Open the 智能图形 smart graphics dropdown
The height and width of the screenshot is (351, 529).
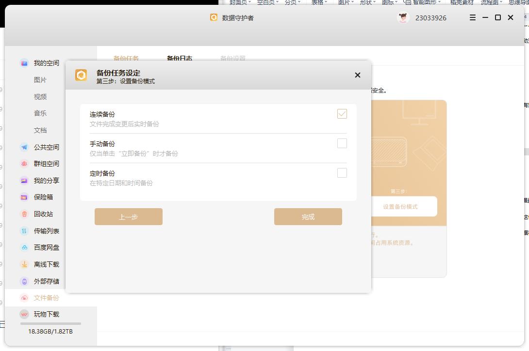tap(423, 2)
